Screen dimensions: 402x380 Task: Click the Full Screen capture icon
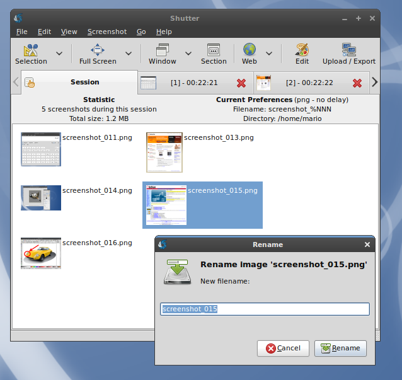pos(98,50)
